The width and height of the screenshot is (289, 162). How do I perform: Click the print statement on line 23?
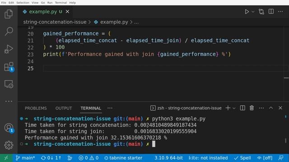(x=137, y=54)
